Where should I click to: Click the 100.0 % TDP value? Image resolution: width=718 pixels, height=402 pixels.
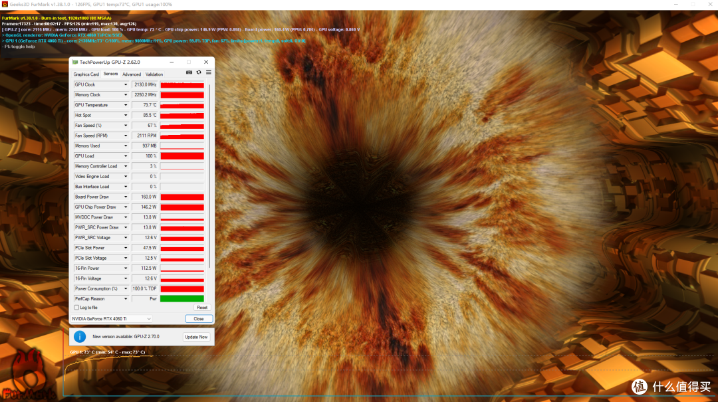(x=145, y=288)
